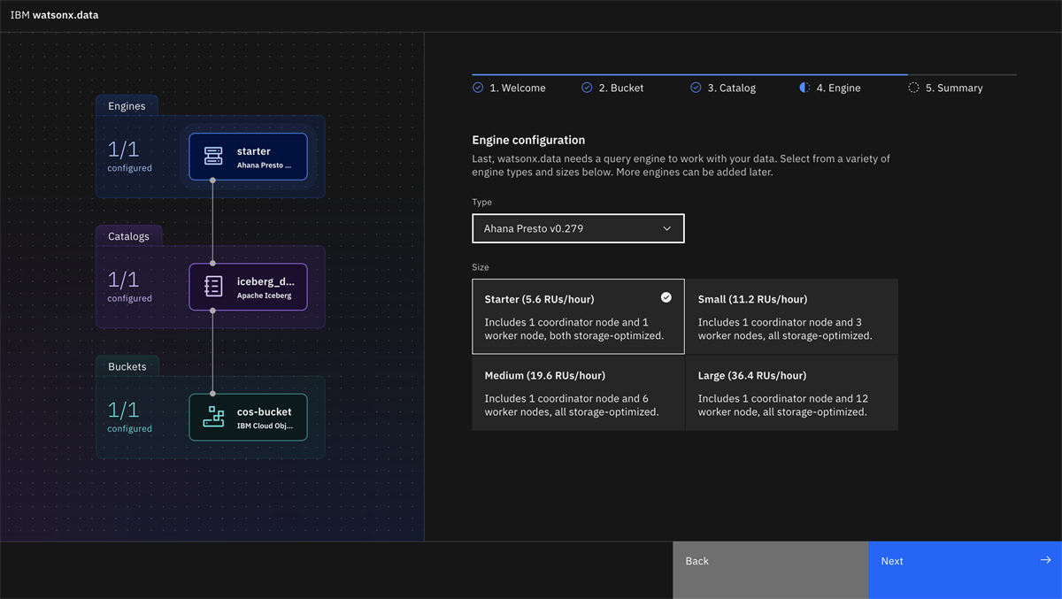Screen dimensions: 1062x599
Task: Select the Medium (19.6 RUs/hour) size
Action: 578,393
